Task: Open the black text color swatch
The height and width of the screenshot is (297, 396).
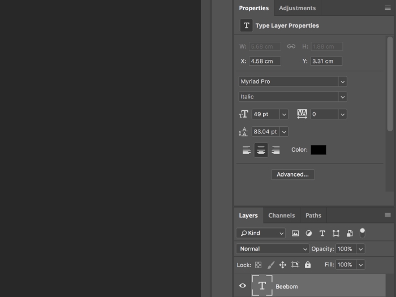Action: (318, 150)
